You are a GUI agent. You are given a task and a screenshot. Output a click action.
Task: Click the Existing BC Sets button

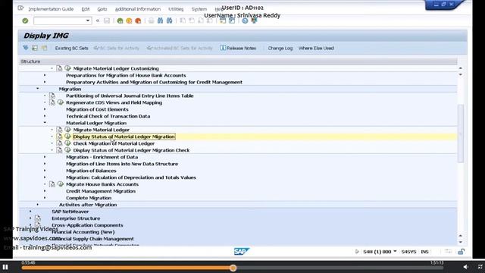click(x=71, y=49)
